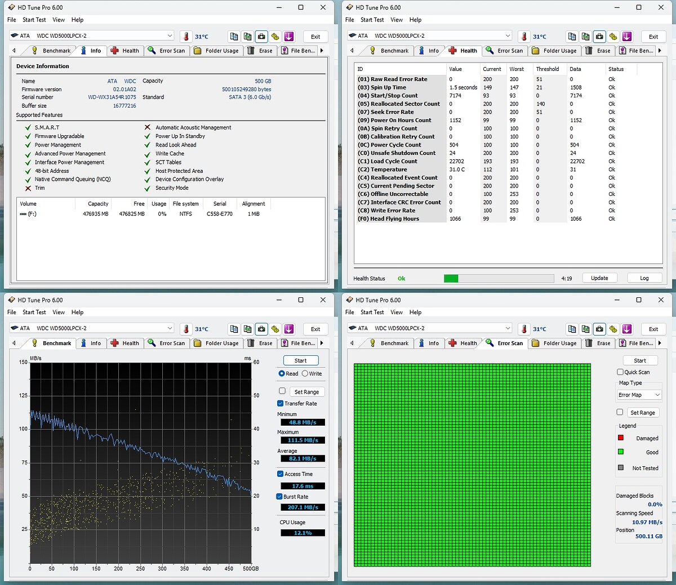This screenshot has width=676, height=585.
Task: Switch to the Erase tab in the Health window
Action: point(598,51)
